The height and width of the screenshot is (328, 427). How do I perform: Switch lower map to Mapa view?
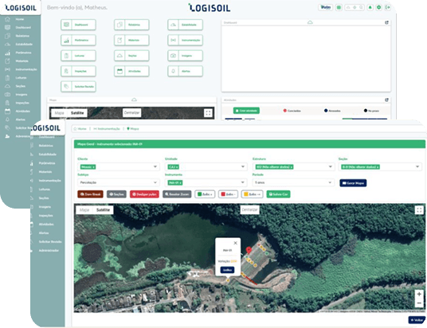[84, 210]
